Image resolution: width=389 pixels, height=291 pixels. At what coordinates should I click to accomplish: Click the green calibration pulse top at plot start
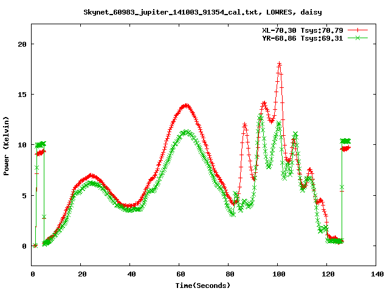pyautogui.click(x=41, y=144)
